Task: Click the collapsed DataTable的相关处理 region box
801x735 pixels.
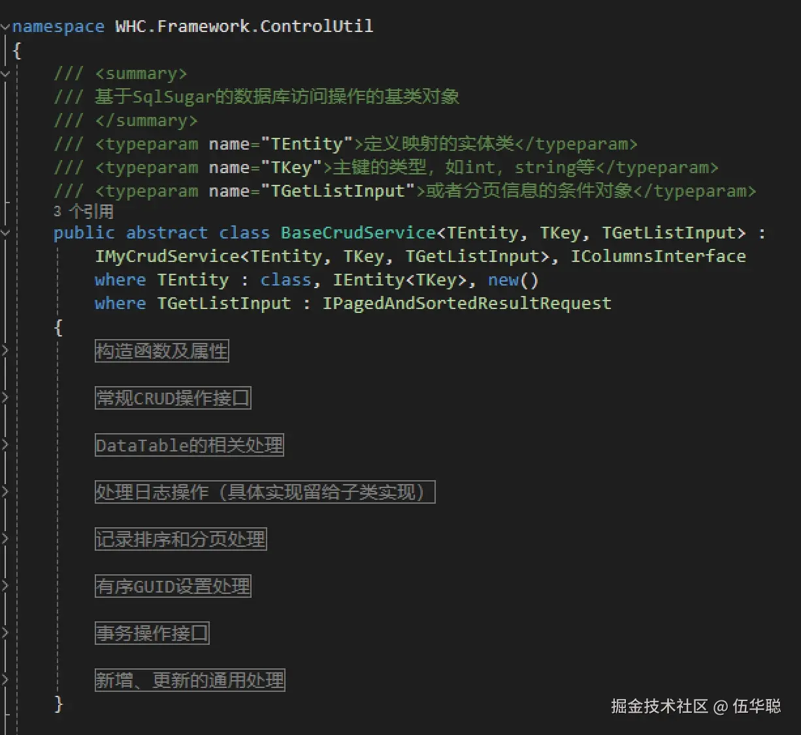Action: 189,446
